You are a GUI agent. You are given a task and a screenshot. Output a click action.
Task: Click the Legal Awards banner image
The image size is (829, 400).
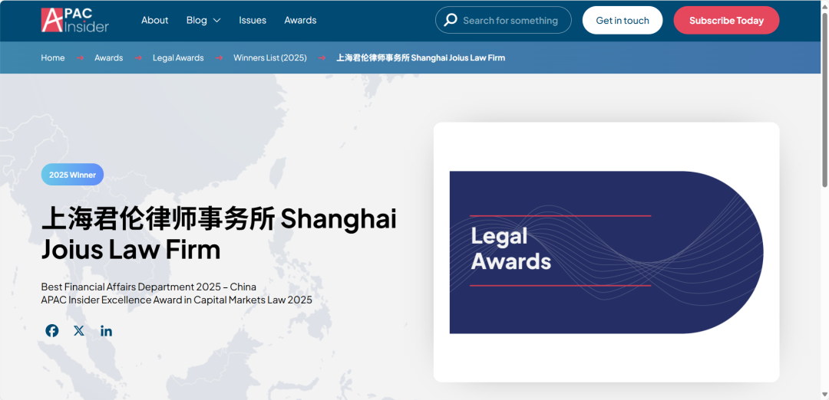[606, 252]
